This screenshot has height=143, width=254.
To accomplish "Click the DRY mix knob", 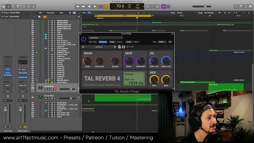I will click(x=154, y=79).
